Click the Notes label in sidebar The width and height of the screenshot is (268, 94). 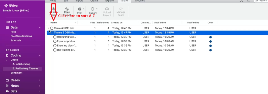pos(15,86)
